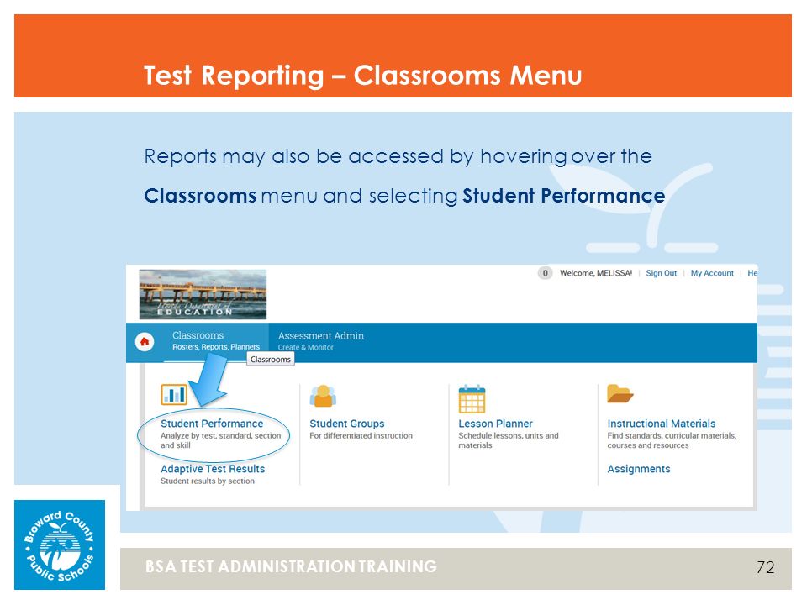Select the Student Groups link

click(347, 423)
